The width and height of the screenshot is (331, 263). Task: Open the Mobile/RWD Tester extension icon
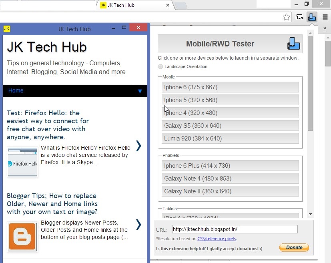coord(312,17)
